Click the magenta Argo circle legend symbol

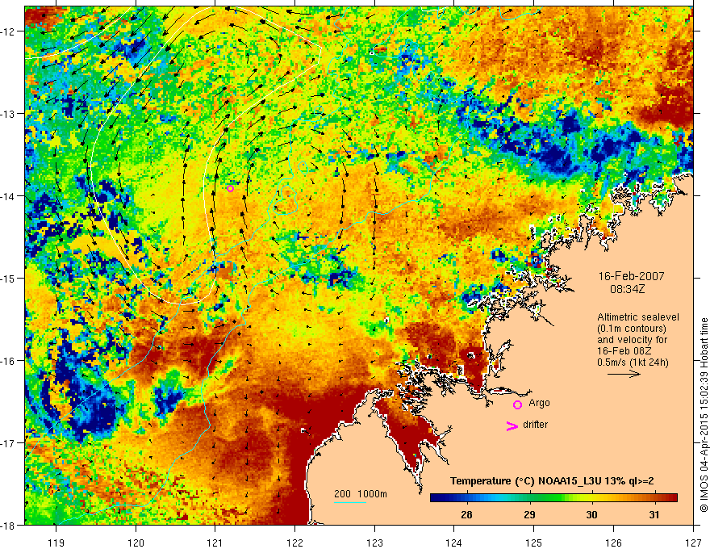(x=517, y=404)
